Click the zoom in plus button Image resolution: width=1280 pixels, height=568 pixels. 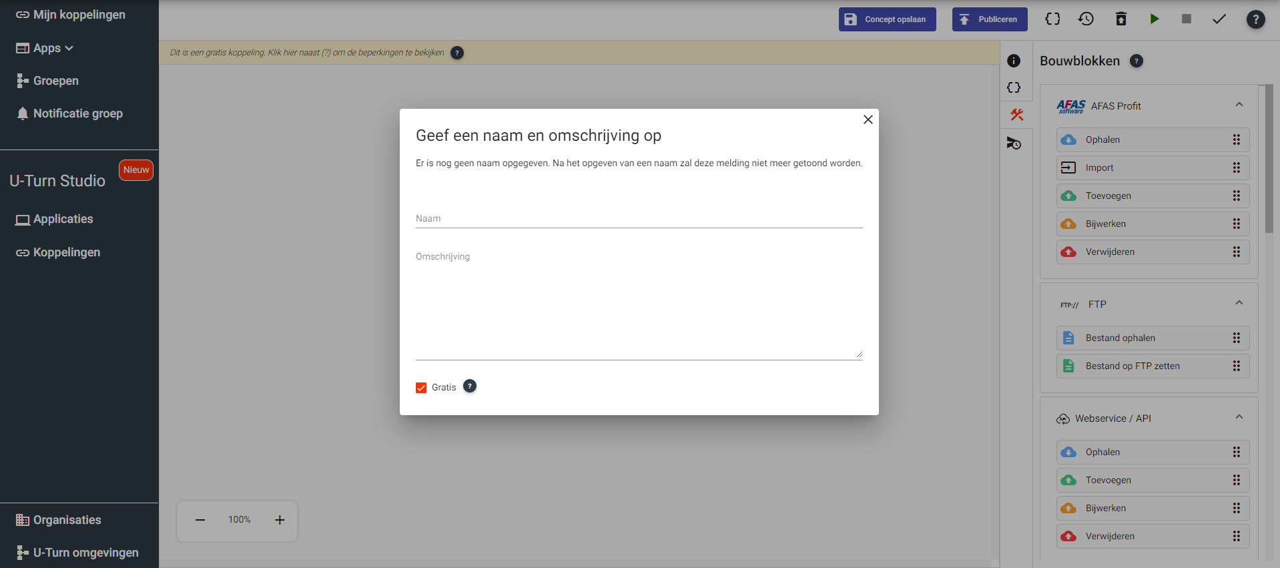pos(280,520)
